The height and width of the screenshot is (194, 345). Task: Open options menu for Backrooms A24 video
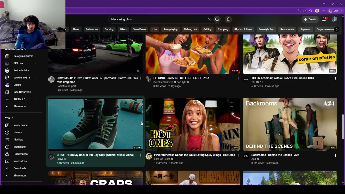pyautogui.click(x=335, y=155)
